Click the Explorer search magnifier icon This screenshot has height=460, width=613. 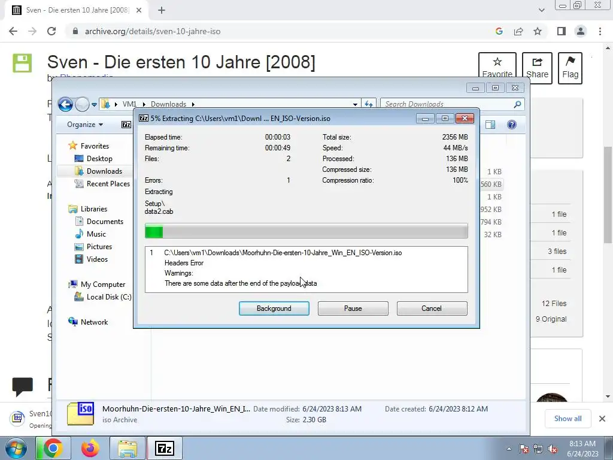click(x=517, y=104)
